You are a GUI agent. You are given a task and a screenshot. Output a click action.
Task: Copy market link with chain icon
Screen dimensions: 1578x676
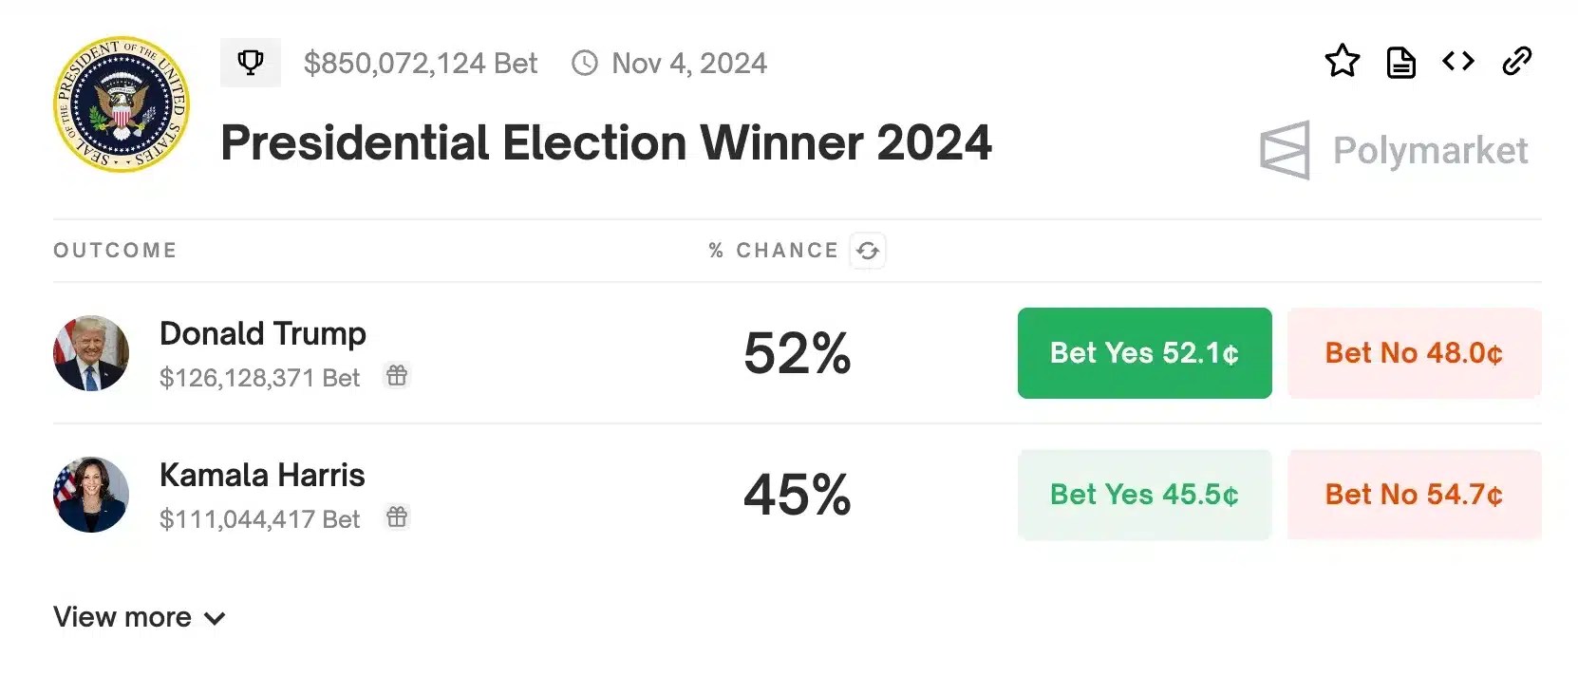point(1516,62)
